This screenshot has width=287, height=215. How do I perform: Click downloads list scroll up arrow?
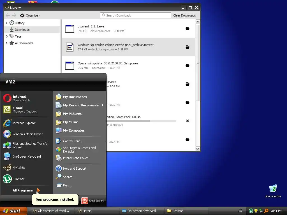pos(198,22)
